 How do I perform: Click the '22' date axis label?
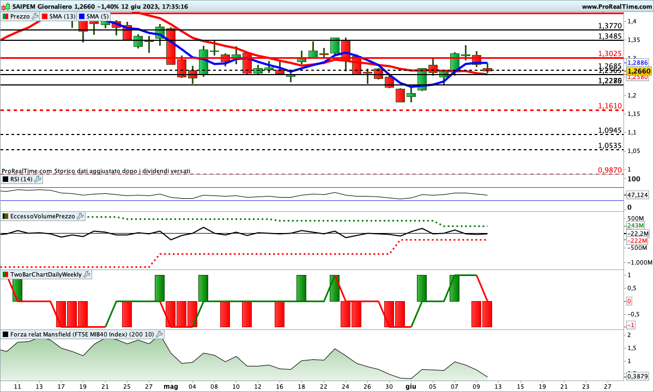click(323, 386)
